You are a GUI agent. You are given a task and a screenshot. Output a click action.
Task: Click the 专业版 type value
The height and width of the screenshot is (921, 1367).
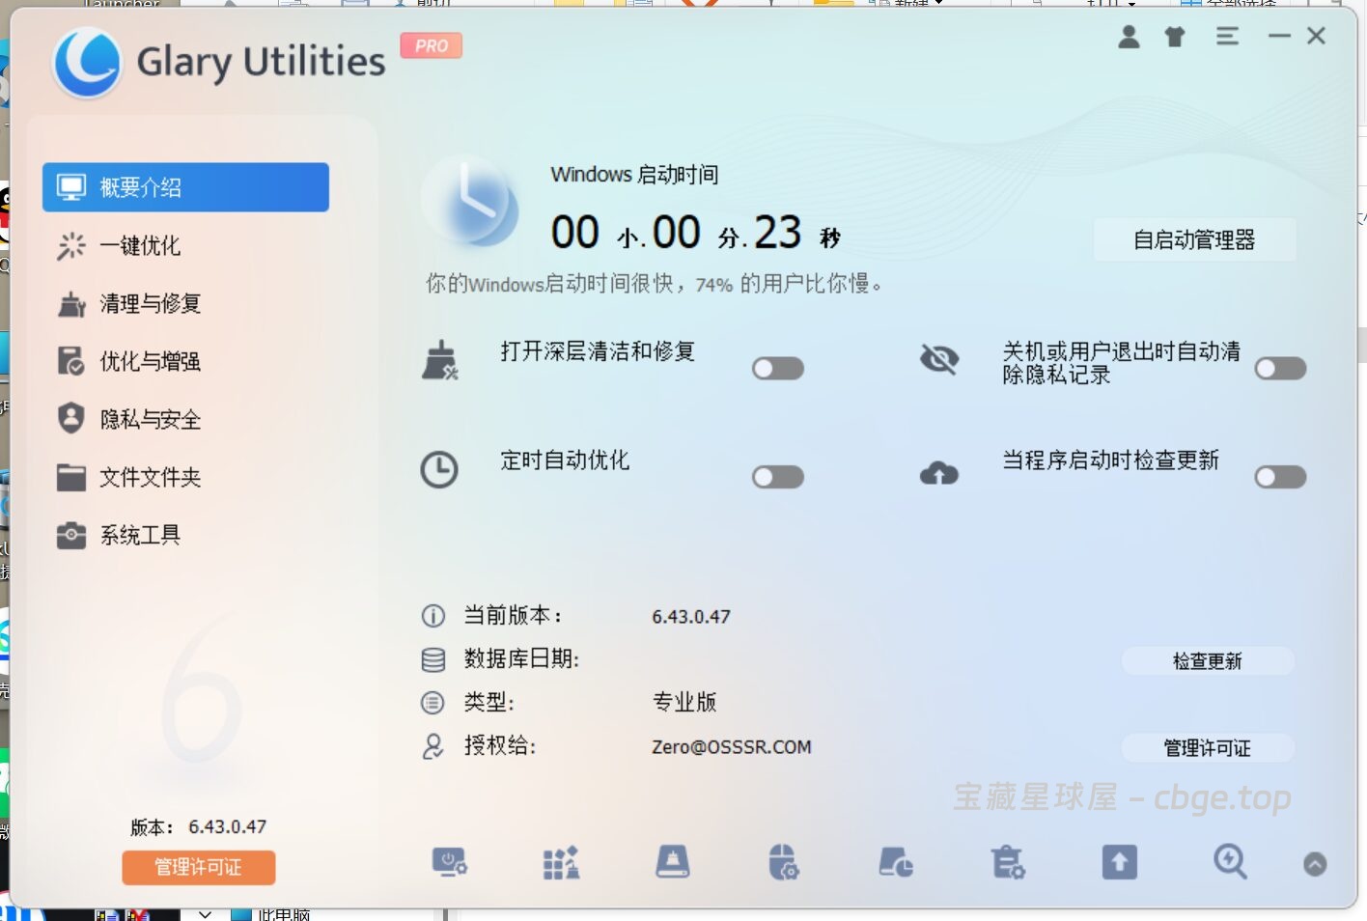pos(684,702)
